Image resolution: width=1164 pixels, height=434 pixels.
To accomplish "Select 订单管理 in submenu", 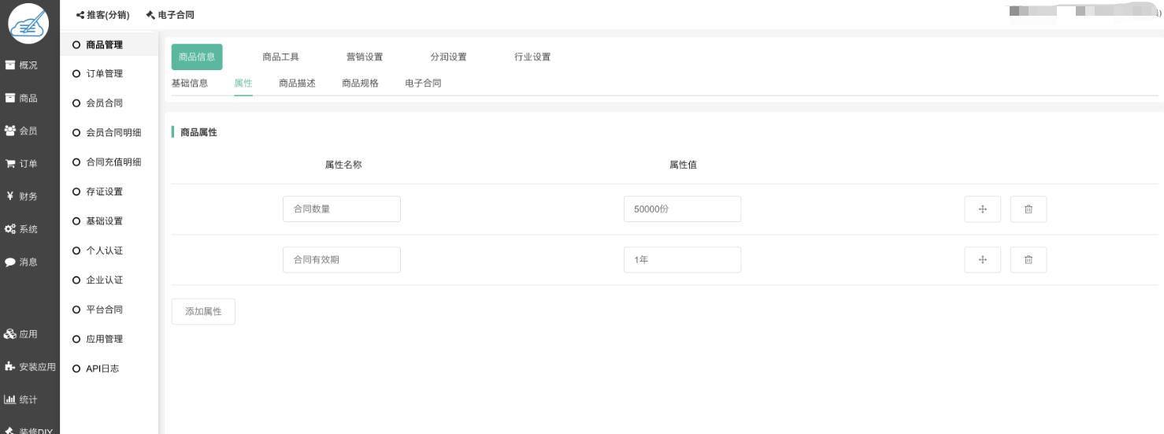I will 103,74.
